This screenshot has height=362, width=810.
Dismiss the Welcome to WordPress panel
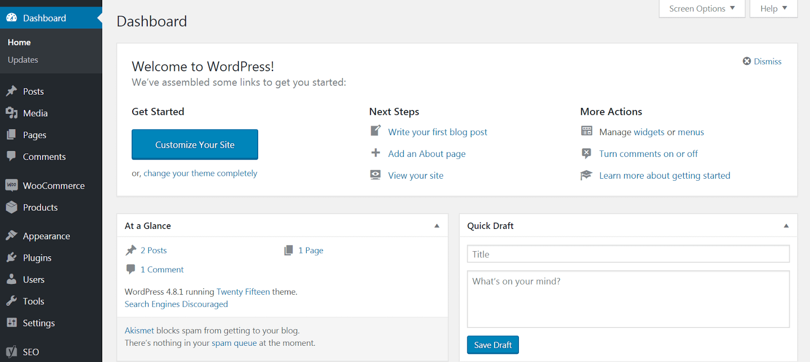click(x=762, y=61)
